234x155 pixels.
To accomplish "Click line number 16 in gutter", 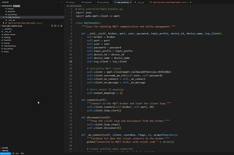I will click(x=71, y=61).
